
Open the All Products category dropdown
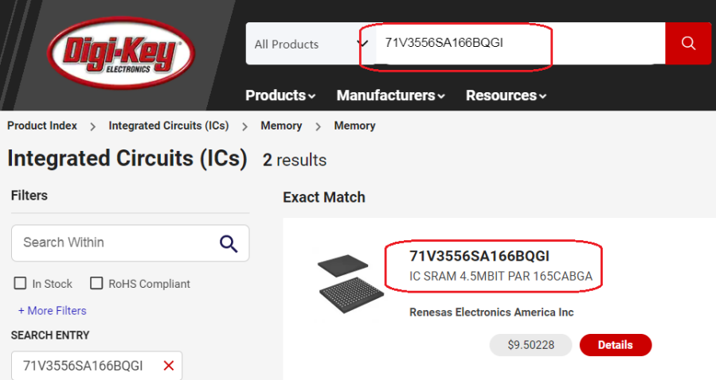[x=311, y=44]
